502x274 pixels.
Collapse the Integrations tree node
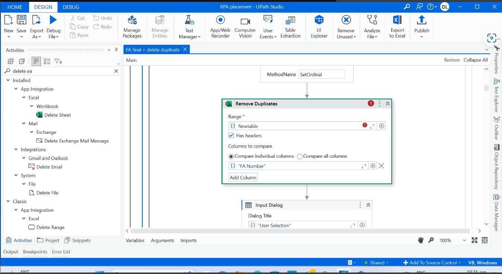pyautogui.click(x=16, y=149)
